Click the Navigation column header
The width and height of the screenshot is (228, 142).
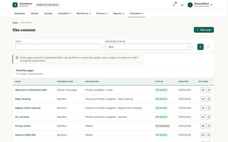(x=92, y=81)
